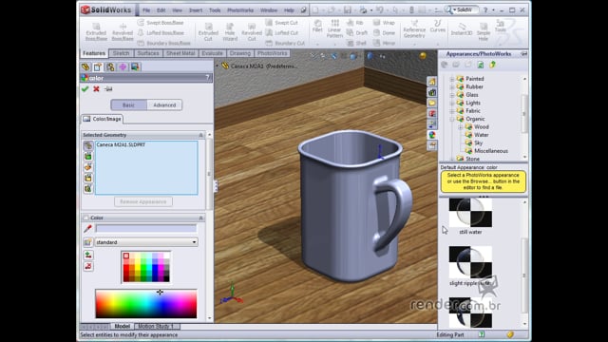Pick a color from the spectrum gradient
The height and width of the screenshot is (342, 608).
[x=146, y=304]
